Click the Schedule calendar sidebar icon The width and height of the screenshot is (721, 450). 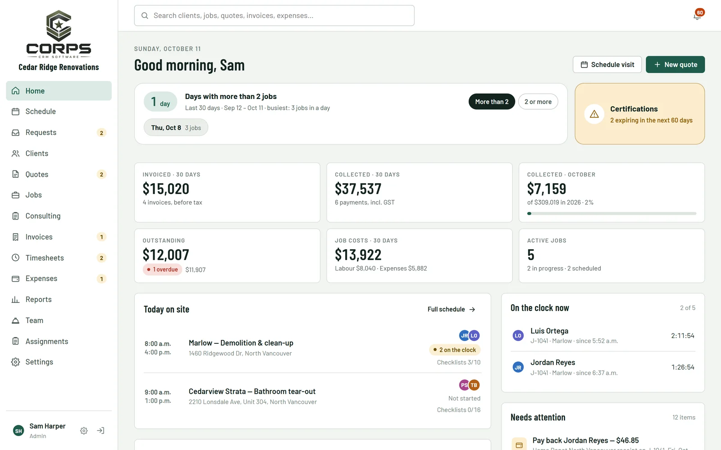click(x=15, y=112)
